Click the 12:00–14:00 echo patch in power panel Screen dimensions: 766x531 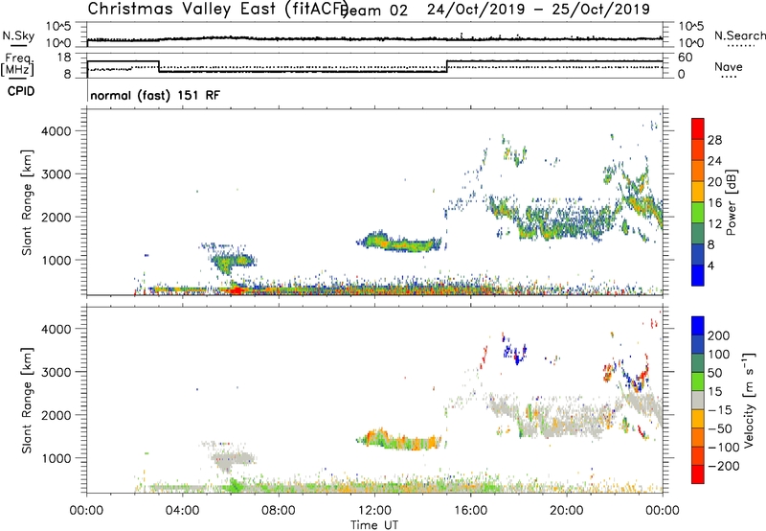(399, 242)
